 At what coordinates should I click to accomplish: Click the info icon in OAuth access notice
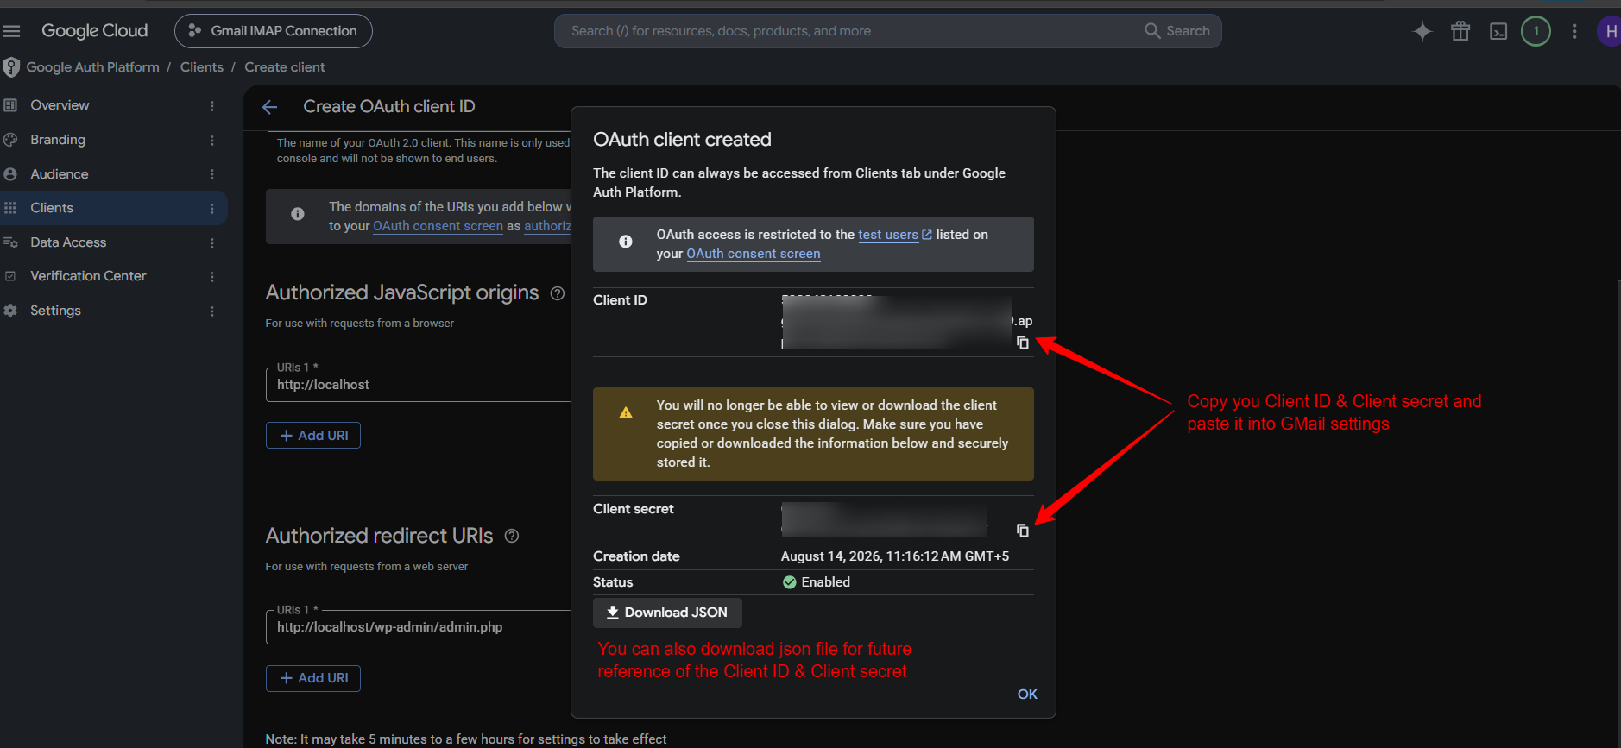(626, 242)
